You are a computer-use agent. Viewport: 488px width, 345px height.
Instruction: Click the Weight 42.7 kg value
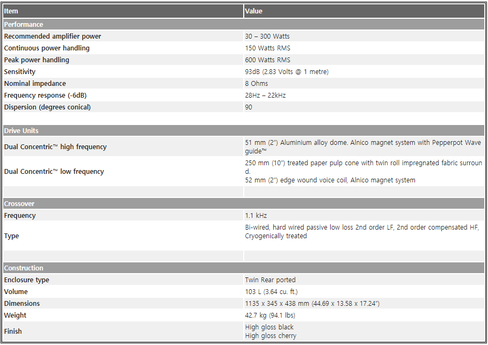click(270, 315)
